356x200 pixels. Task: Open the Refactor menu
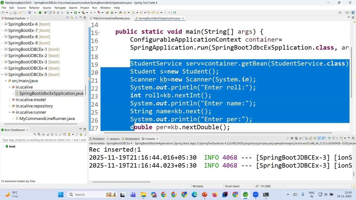34,7
